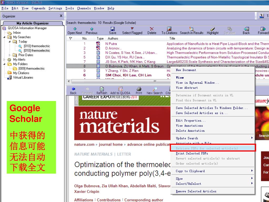Screen dimensions: 269x202
Task: Click the flag column header icon
Action: (x=70, y=38)
